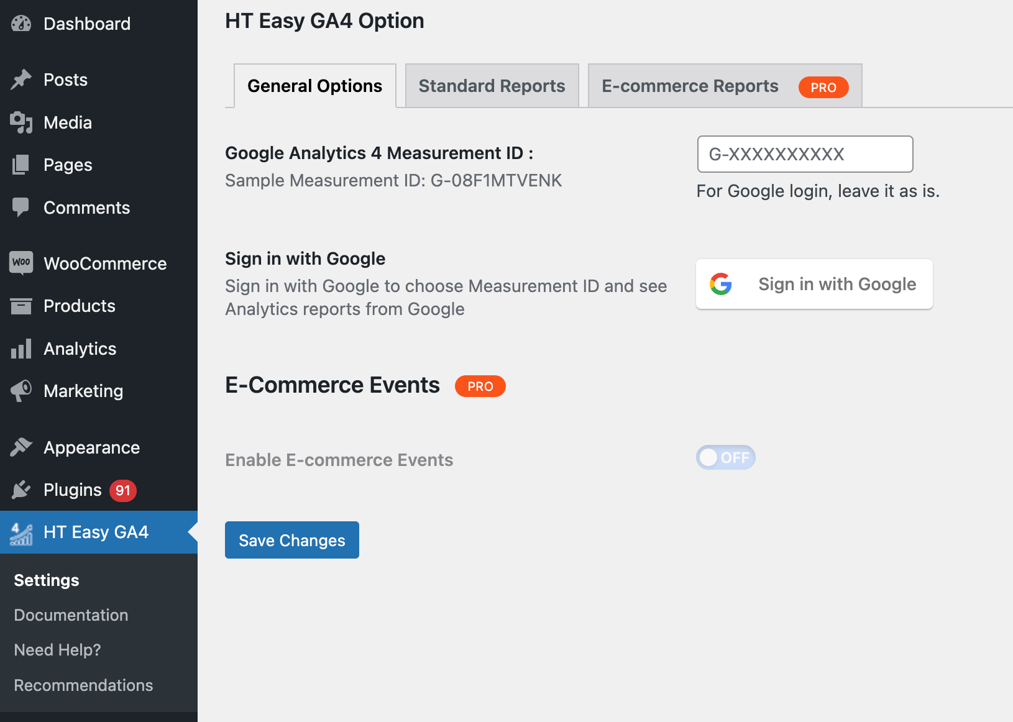Viewport: 1013px width, 722px height.
Task: Click the 'Sign in with Google' heading
Action: (305, 258)
